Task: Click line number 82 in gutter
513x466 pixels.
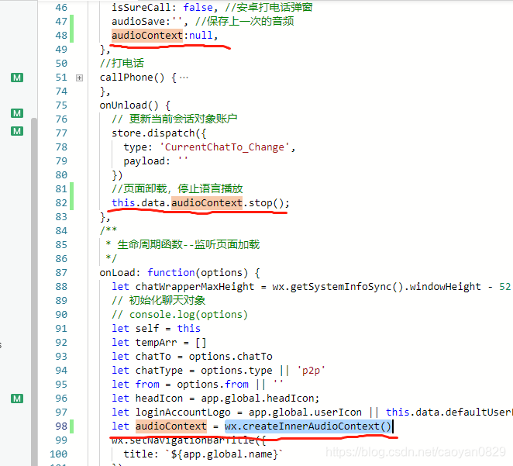Action: (61, 203)
